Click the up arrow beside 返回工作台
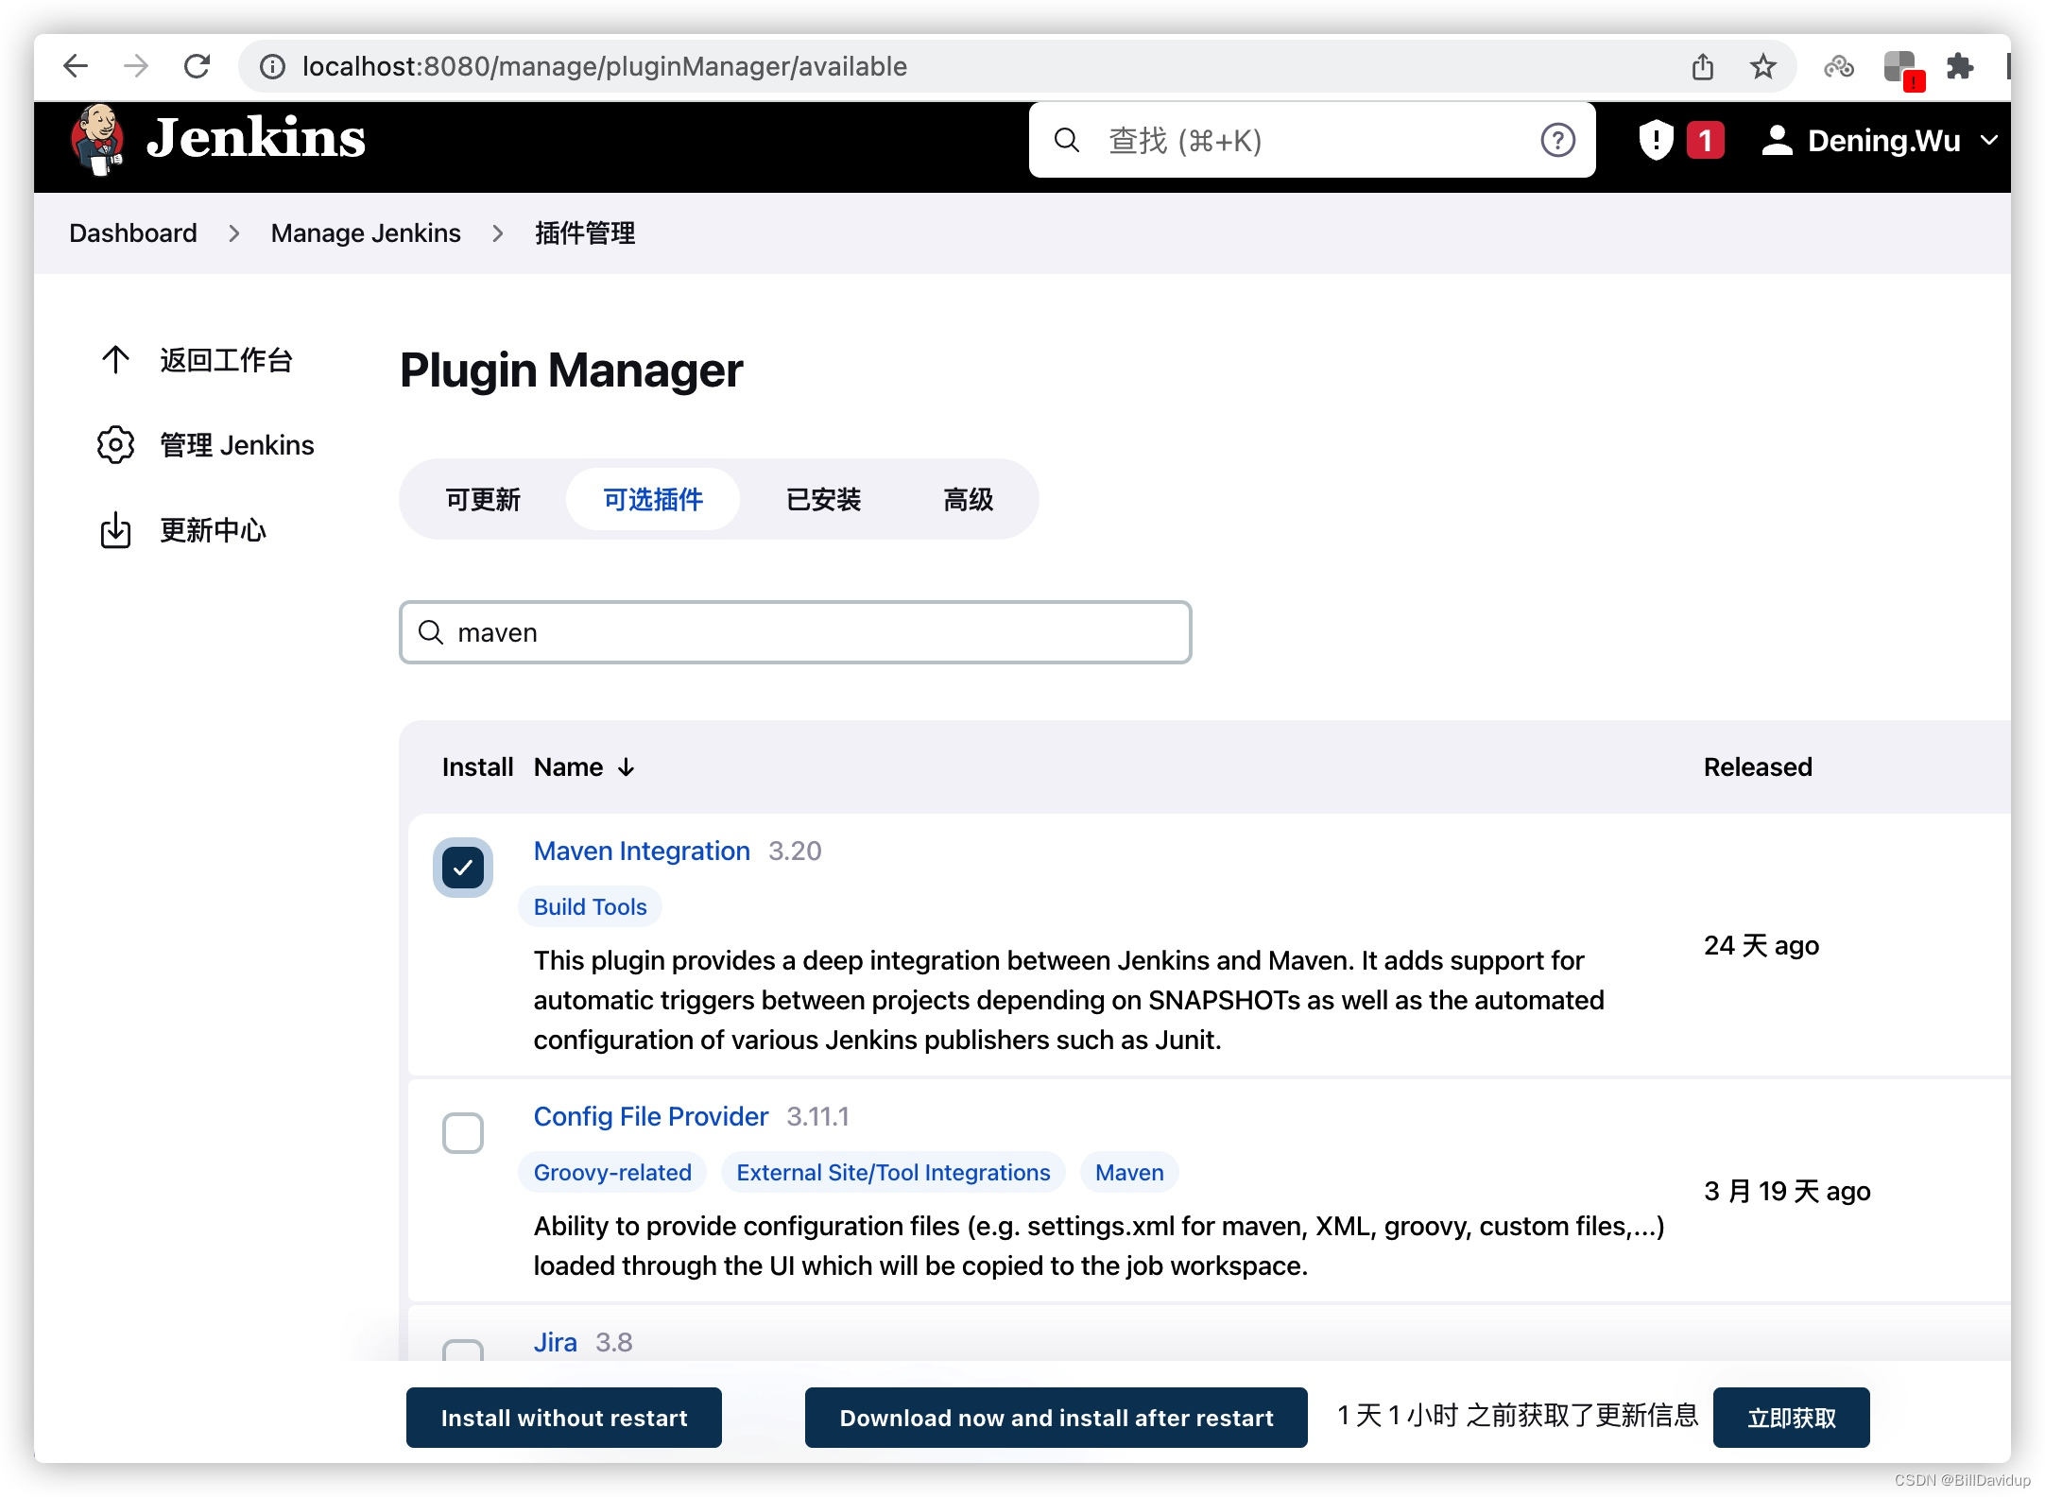This screenshot has height=1497, width=2045. (115, 359)
